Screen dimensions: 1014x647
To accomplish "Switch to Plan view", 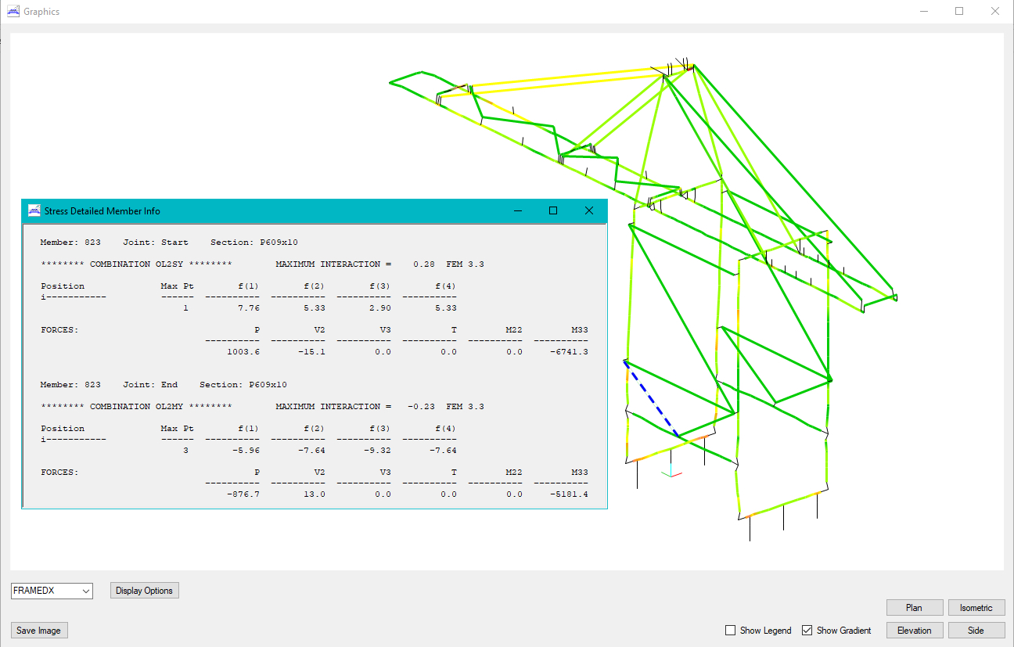I will (914, 608).
